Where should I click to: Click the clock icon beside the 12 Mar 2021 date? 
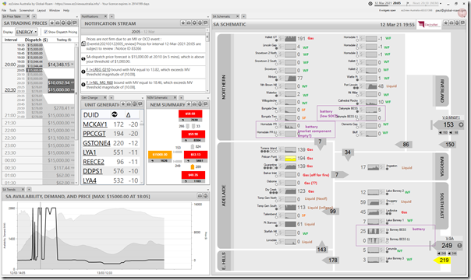[370, 4]
